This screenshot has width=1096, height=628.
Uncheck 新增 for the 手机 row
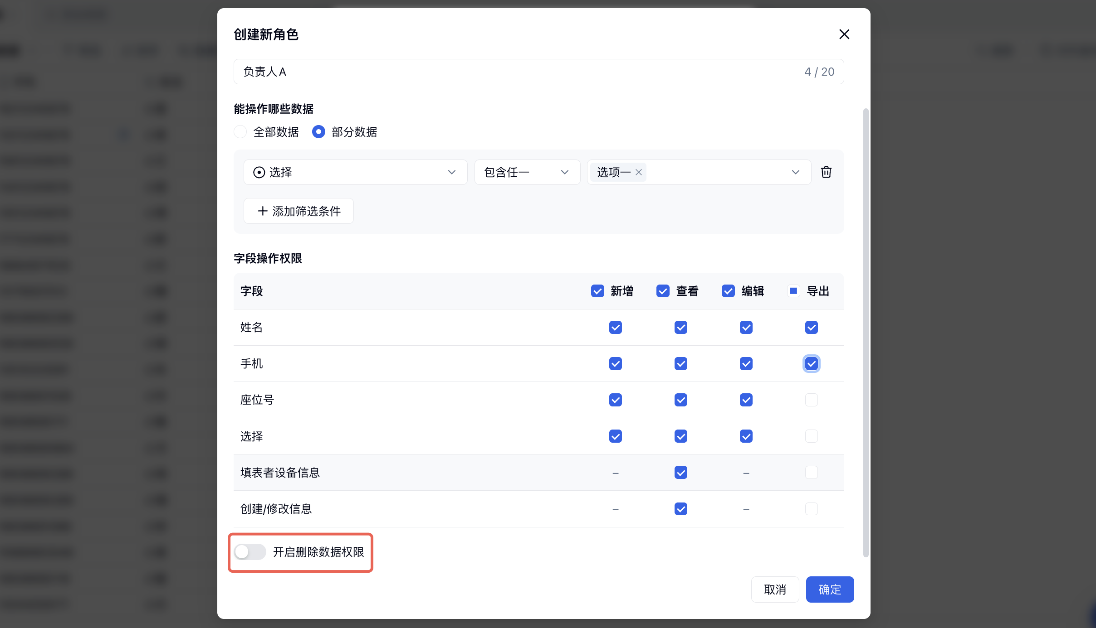(616, 363)
